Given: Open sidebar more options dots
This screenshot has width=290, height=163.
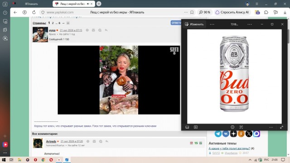Looking at the screenshot, I should [5, 153].
